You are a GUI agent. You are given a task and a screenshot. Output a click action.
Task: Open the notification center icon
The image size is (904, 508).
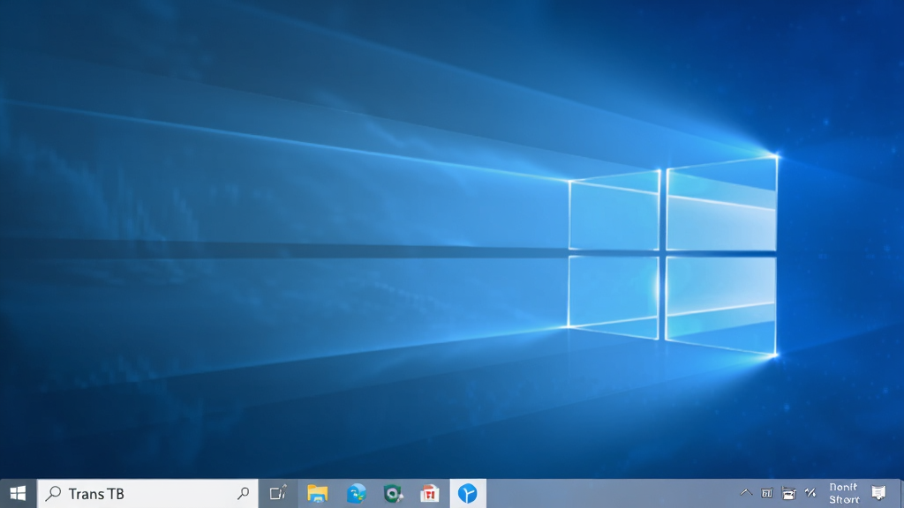878,493
